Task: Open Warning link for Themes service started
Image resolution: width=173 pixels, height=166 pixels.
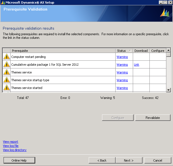Action: [x=122, y=88]
